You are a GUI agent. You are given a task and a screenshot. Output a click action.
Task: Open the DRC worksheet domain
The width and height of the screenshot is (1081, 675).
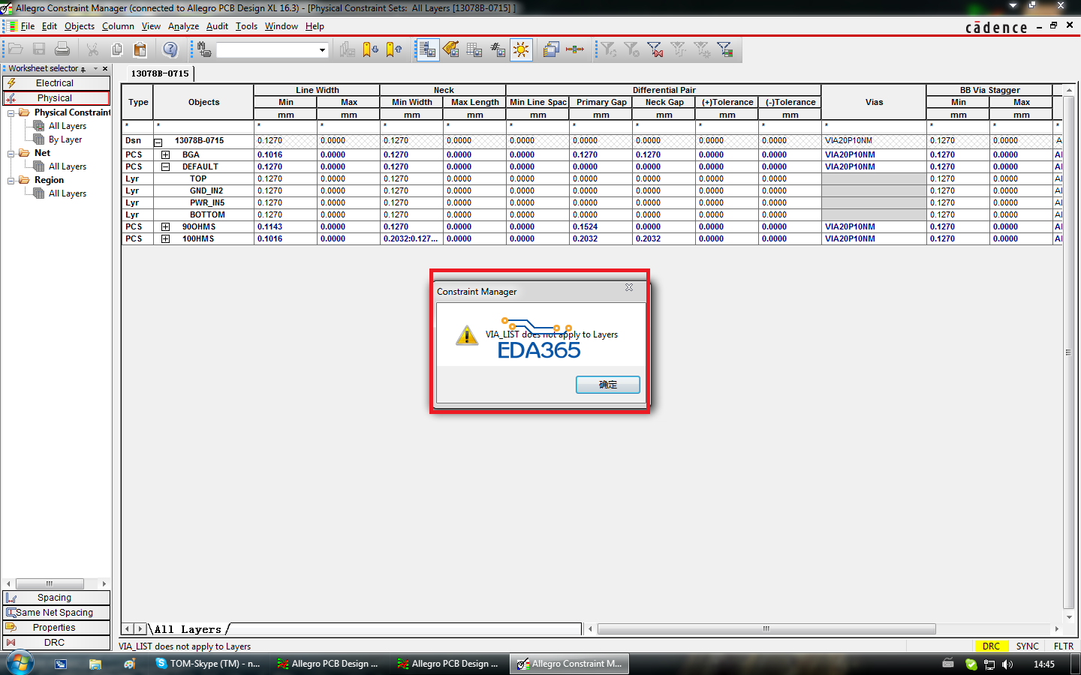click(x=56, y=643)
